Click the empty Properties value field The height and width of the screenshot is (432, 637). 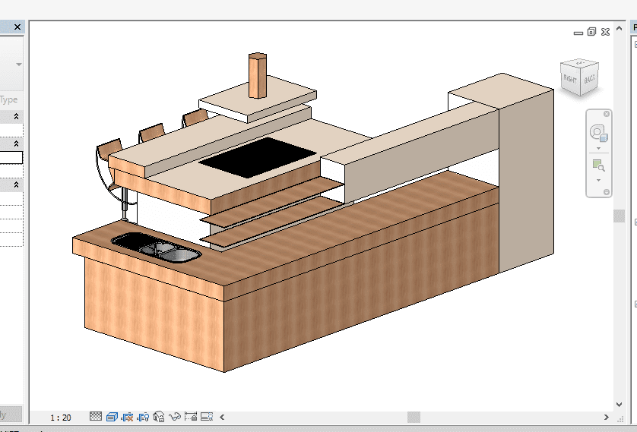coord(11,158)
